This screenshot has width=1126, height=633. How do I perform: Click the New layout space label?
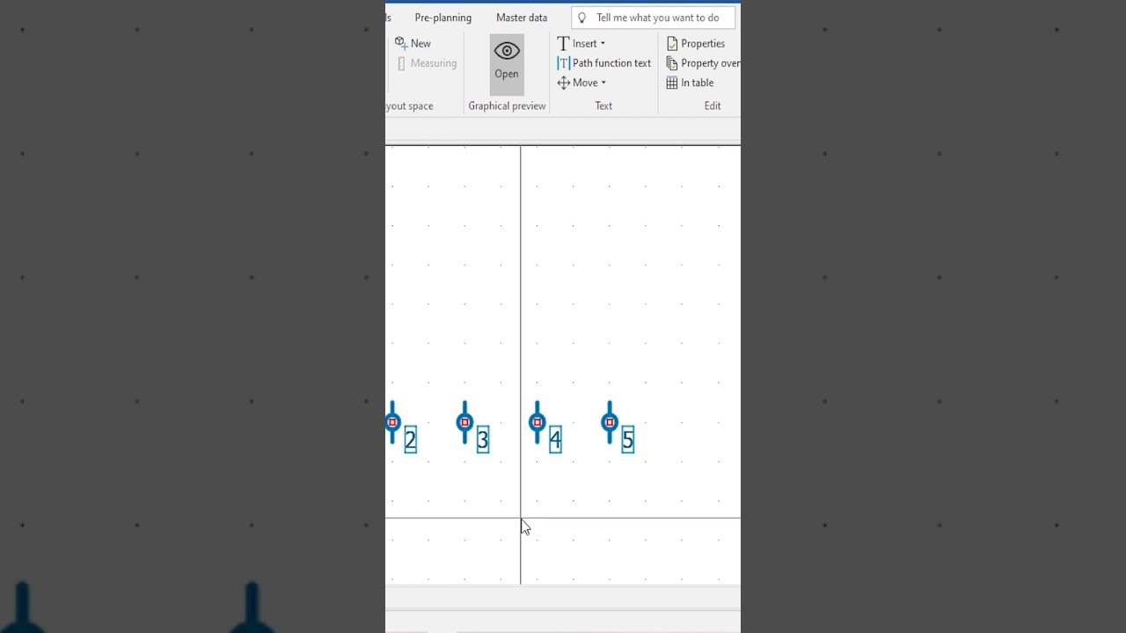tap(420, 43)
